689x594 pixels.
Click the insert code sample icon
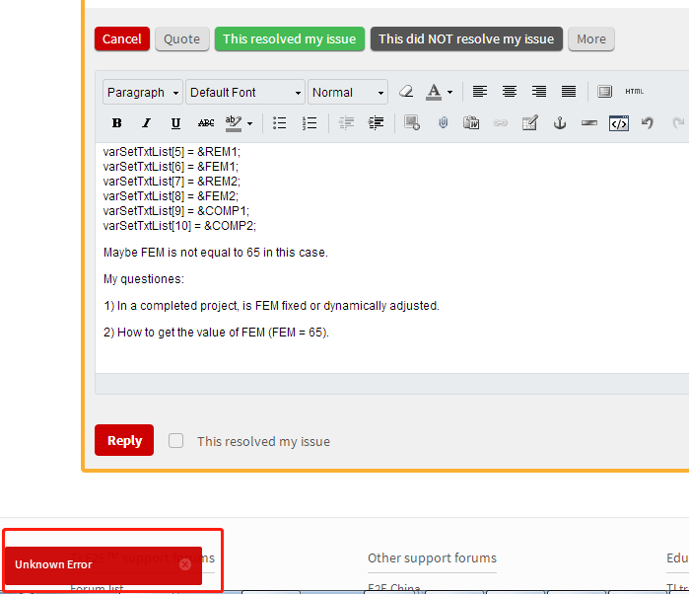pyautogui.click(x=619, y=123)
